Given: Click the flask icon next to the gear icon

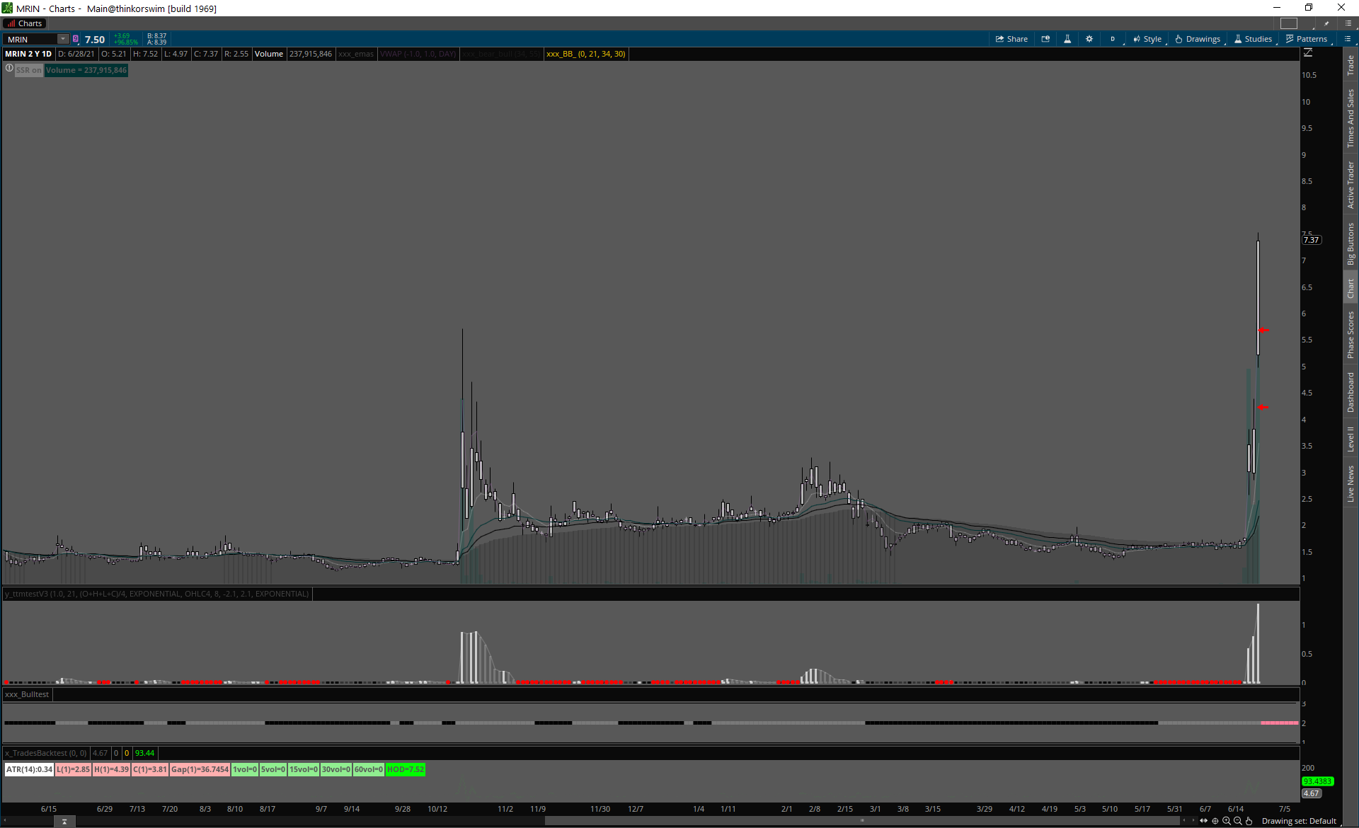Looking at the screenshot, I should [1067, 39].
